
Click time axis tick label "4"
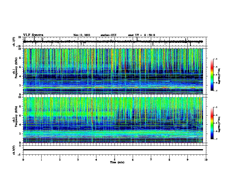(x=96, y=160)
